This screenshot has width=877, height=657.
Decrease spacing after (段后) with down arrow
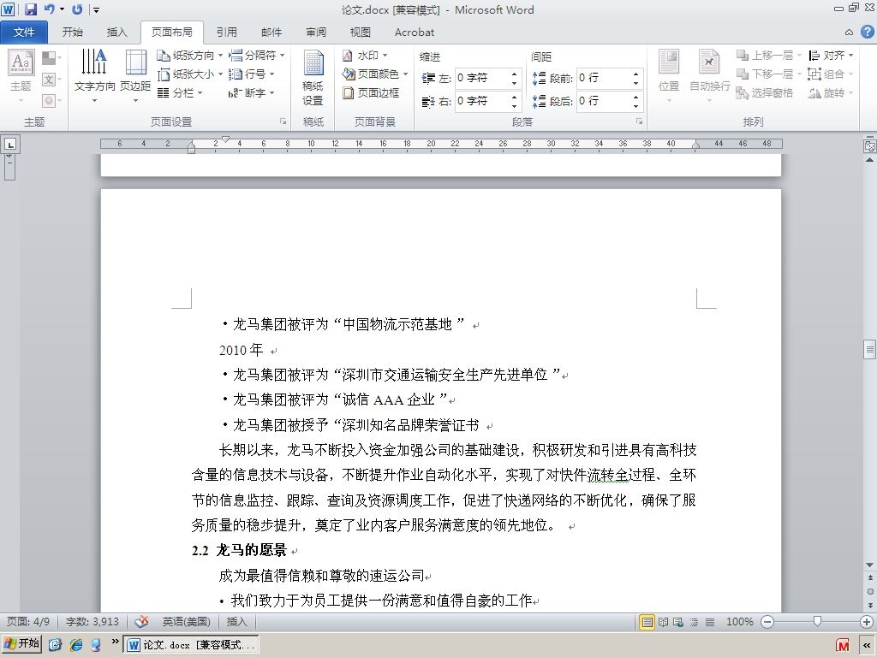tap(636, 106)
